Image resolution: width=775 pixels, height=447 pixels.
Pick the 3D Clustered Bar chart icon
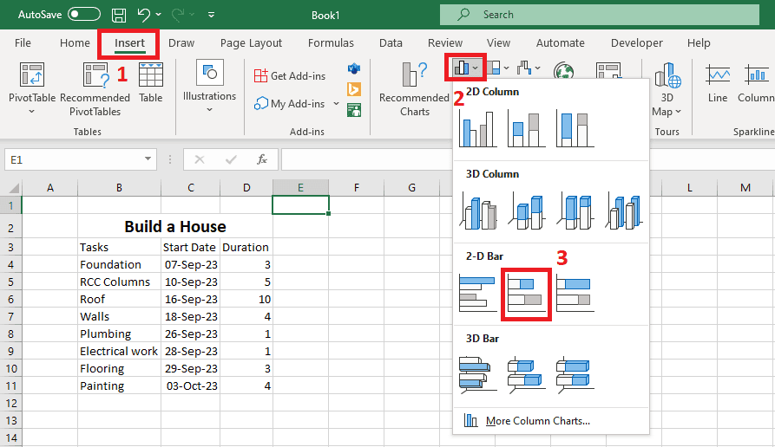click(476, 374)
